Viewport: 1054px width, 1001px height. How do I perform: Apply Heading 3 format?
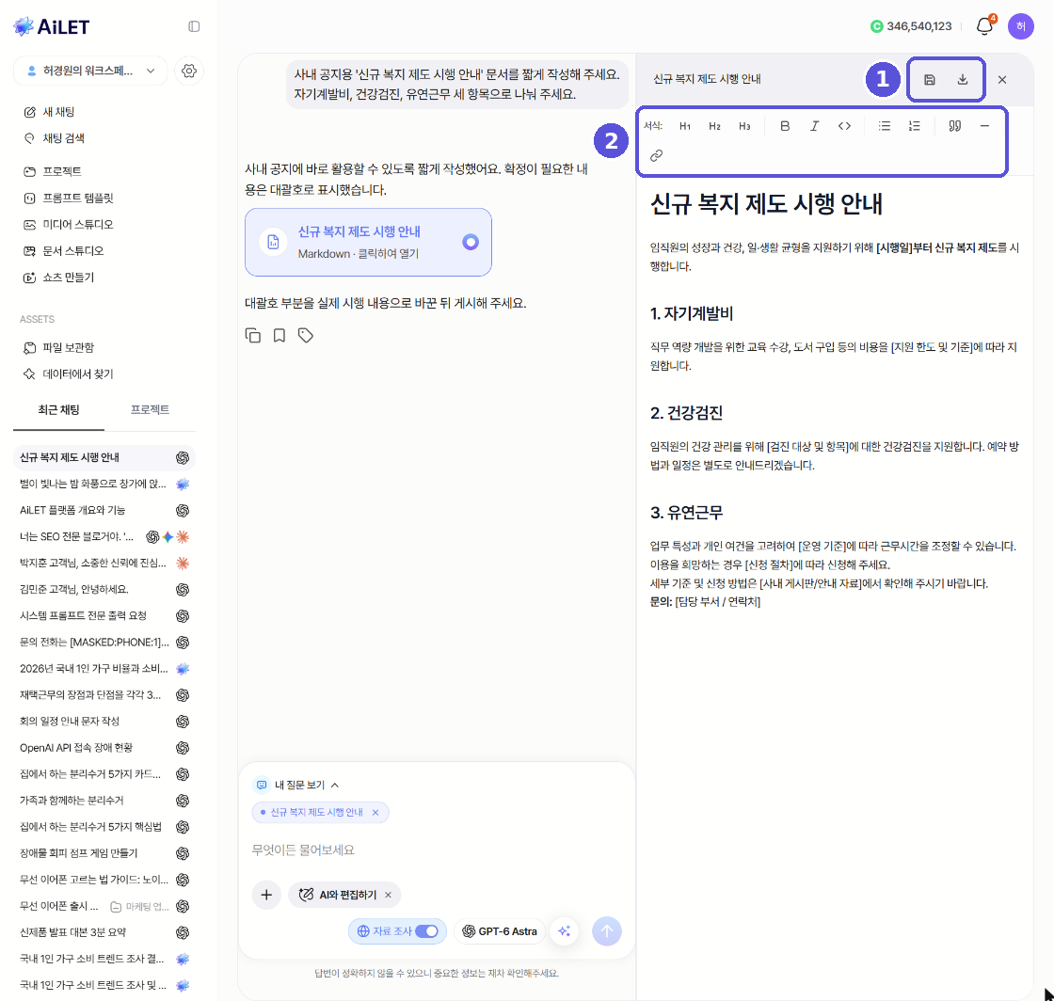744,126
